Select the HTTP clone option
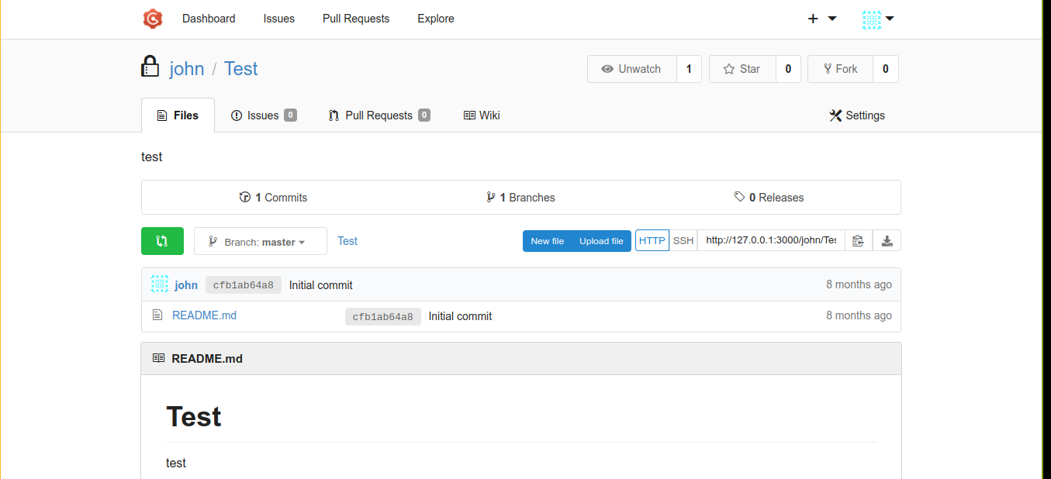 coord(652,241)
